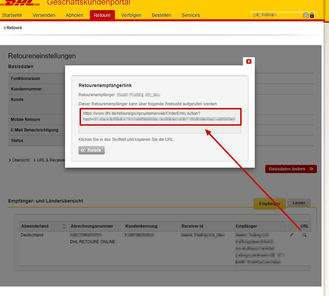Click the 'Klicken Sie in das Textfeld' hint text
This screenshot has height=296, width=329.
coord(126,140)
